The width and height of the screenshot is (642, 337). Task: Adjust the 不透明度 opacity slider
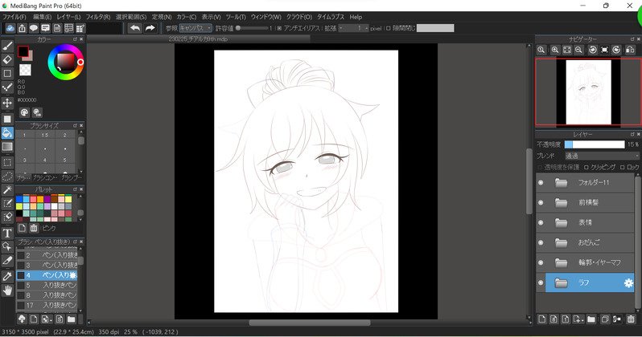pyautogui.click(x=595, y=144)
